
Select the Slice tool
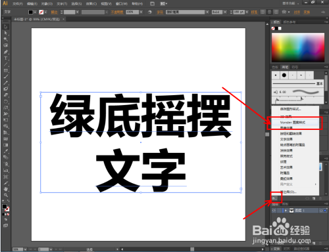6,183
